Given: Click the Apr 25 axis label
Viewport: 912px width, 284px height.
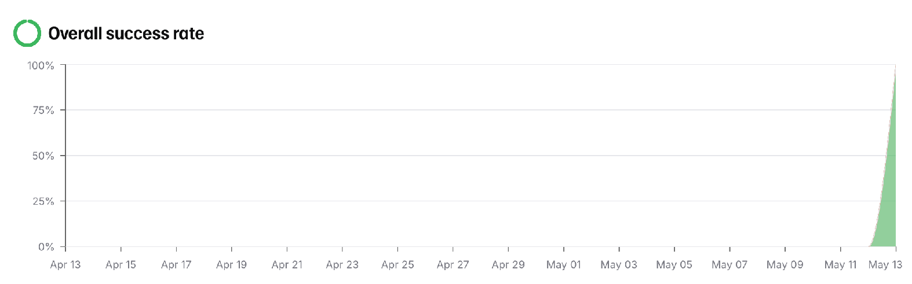Looking at the screenshot, I should tap(397, 265).
